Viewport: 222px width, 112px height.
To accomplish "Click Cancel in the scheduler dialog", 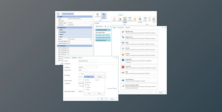I will (x=112, y=99).
